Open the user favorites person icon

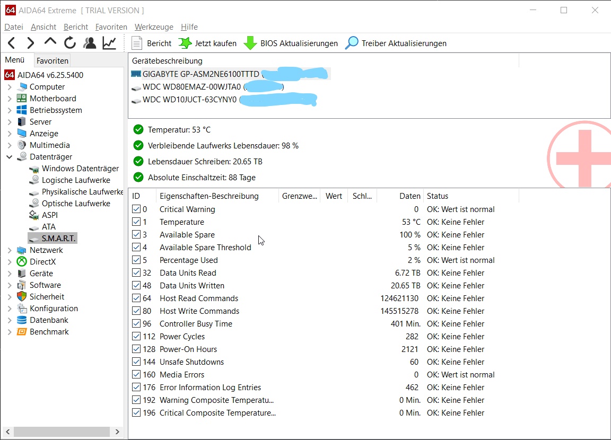tap(90, 43)
